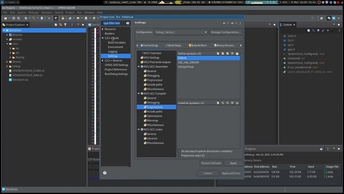The image size is (344, 194).
Task: Collapse the MCU GCC Compiler node
Action: (x=139, y=93)
